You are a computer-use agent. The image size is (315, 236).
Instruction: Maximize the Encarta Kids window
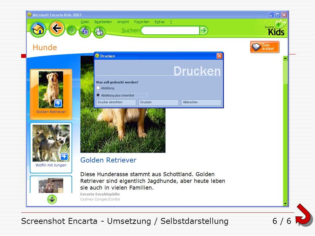(x=278, y=15)
